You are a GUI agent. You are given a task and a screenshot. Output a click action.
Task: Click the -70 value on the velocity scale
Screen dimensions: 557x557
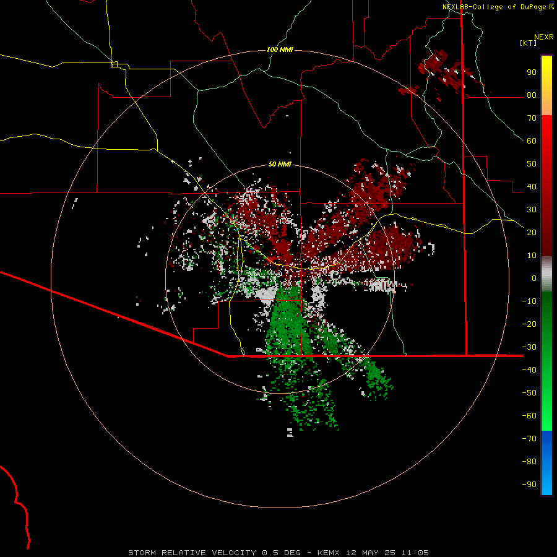click(x=529, y=439)
